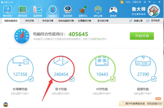Click the camera icon for 保存截屏
164x108 pixels.
coord(148,21)
